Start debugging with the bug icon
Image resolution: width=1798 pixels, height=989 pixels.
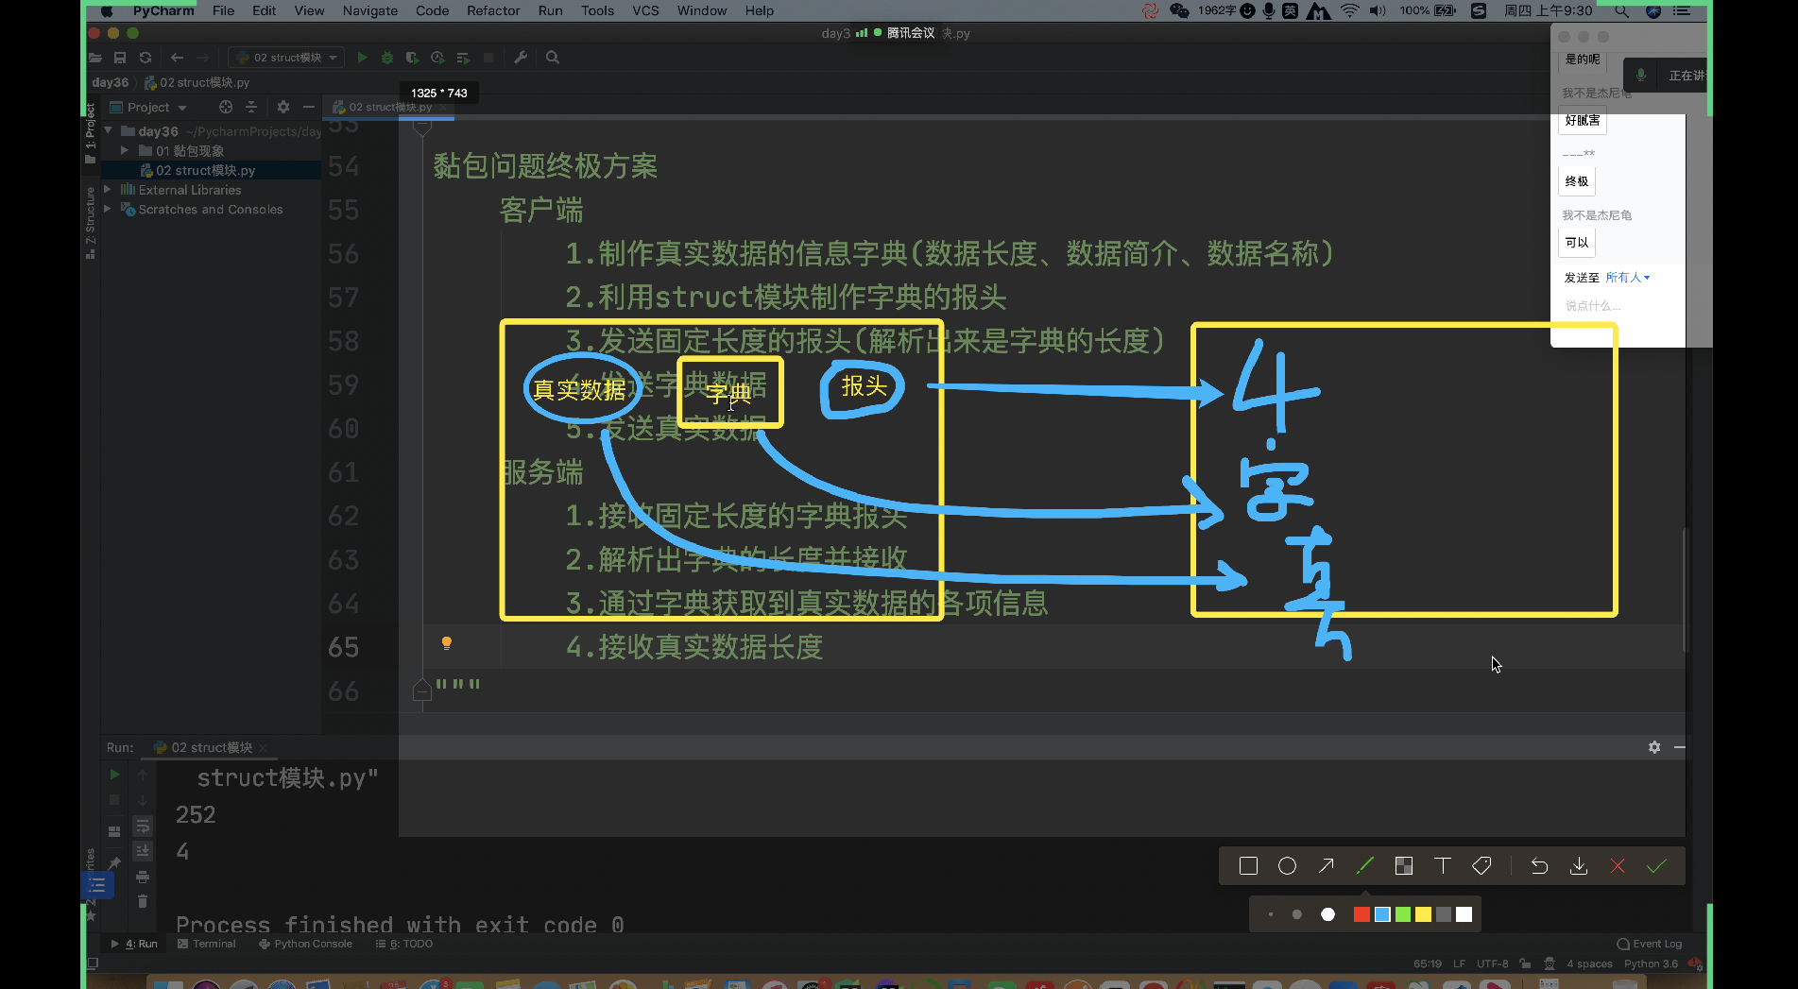(x=387, y=58)
